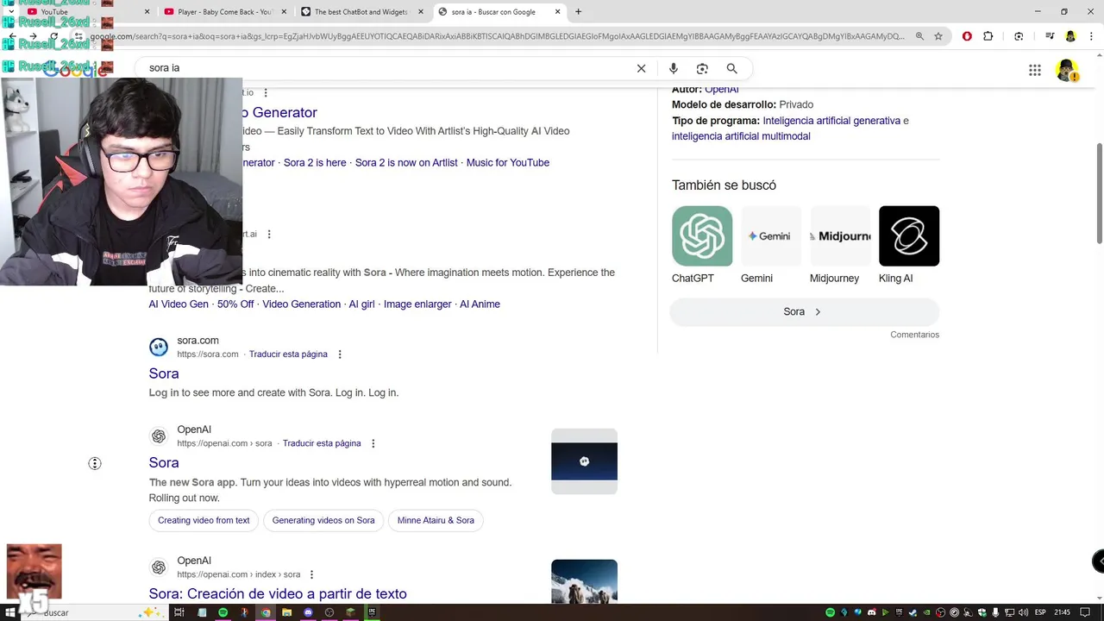The image size is (1104, 621).
Task: Select the 'Minne Atairu & Sora' chip
Action: pos(436,520)
